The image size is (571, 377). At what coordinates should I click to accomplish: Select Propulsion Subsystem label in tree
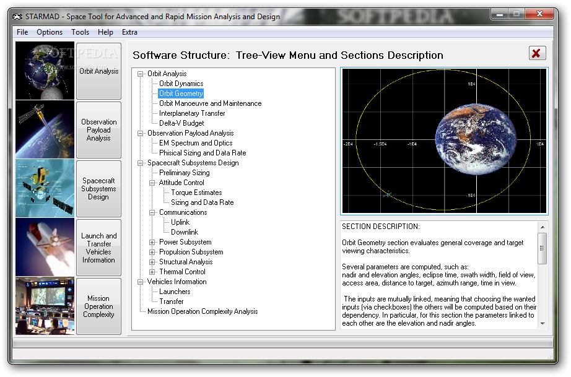point(191,252)
